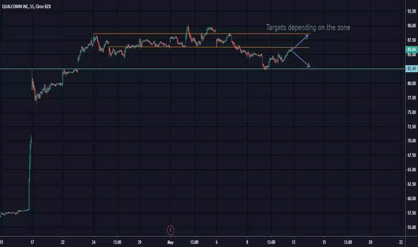Select the cyan horizontal line at 82.49
This screenshot has width=418, height=247.
pos(203,69)
